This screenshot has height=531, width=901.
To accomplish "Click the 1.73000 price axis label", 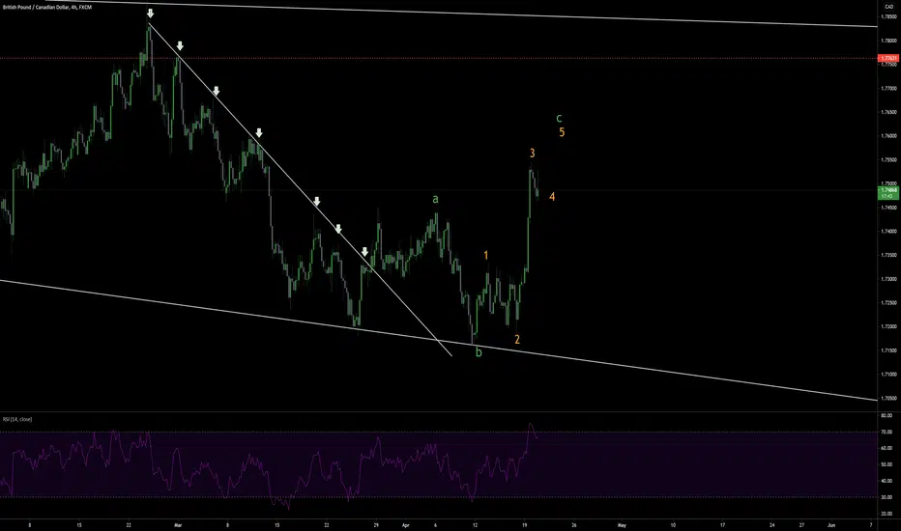I will coord(888,279).
